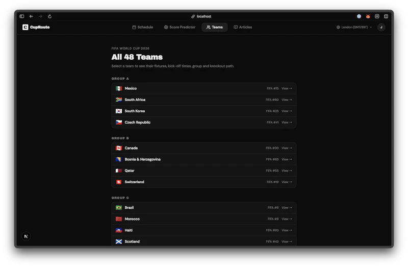Screen dimensions: 408x267
Task: Click the Morocco flag icon
Action: (119, 219)
